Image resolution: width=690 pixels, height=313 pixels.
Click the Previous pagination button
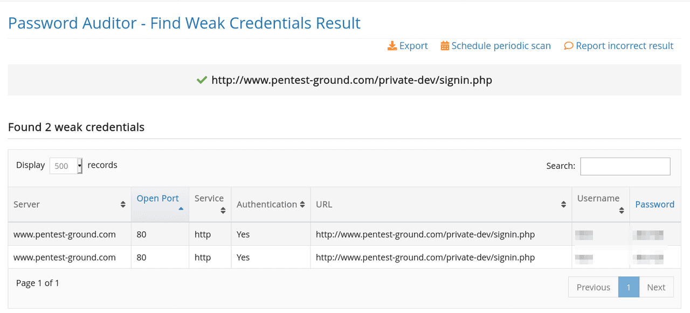click(x=593, y=287)
